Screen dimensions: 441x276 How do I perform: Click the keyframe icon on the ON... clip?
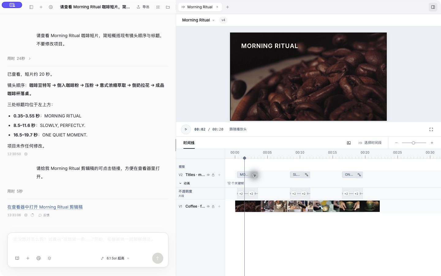click(359, 175)
